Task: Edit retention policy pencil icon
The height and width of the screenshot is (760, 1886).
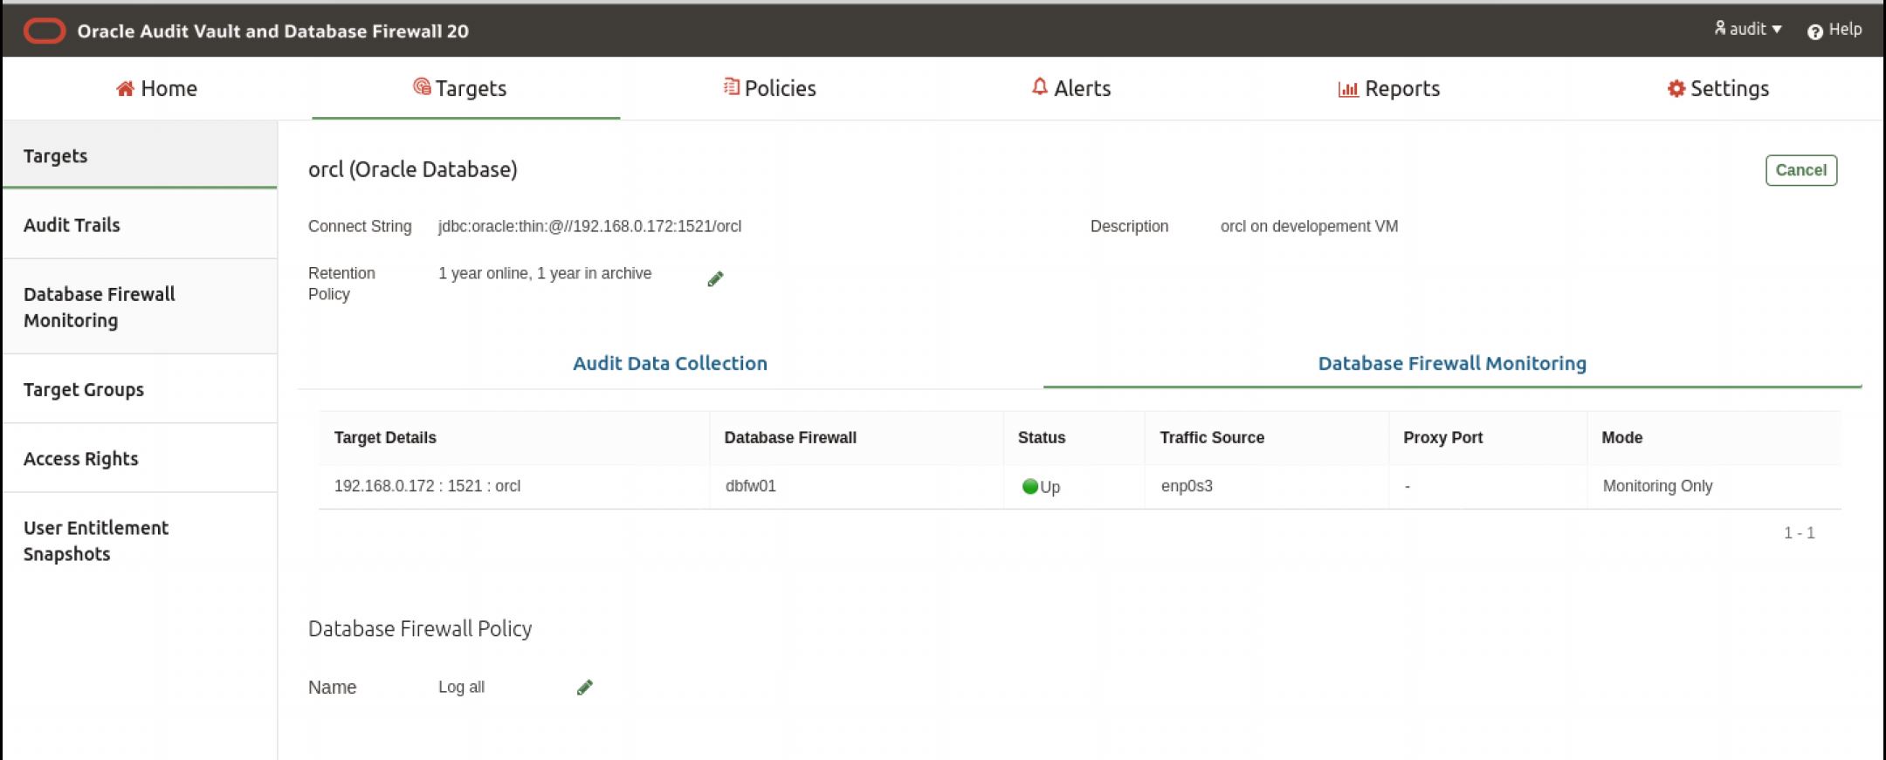Action: click(715, 279)
